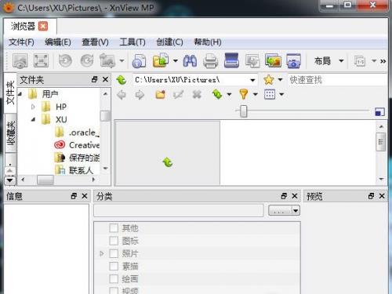392x294 pixels.
Task: Check the 素描 category checkbox
Action: (114, 266)
